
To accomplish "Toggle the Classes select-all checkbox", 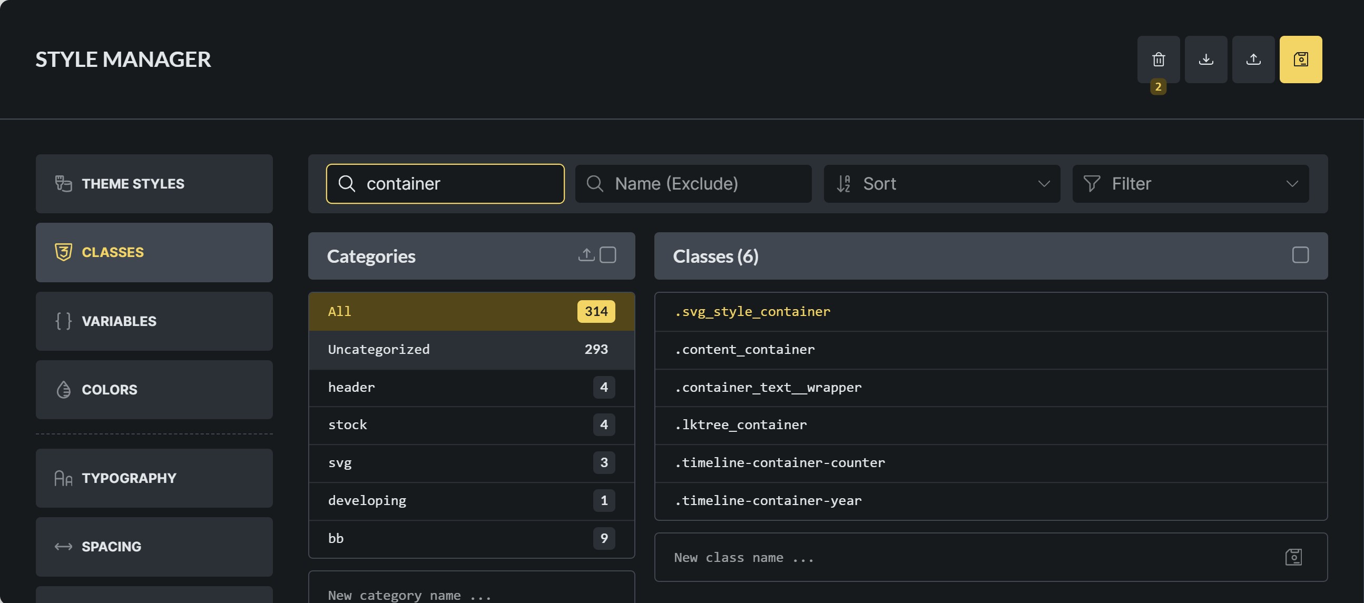I will click(1300, 255).
